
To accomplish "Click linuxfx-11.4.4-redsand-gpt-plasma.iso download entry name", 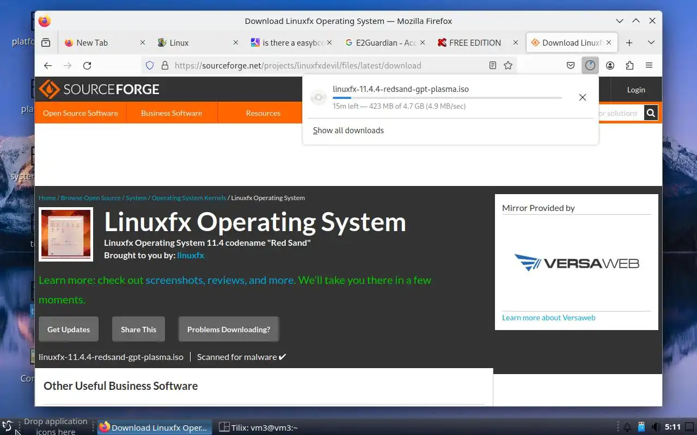I will click(x=401, y=89).
